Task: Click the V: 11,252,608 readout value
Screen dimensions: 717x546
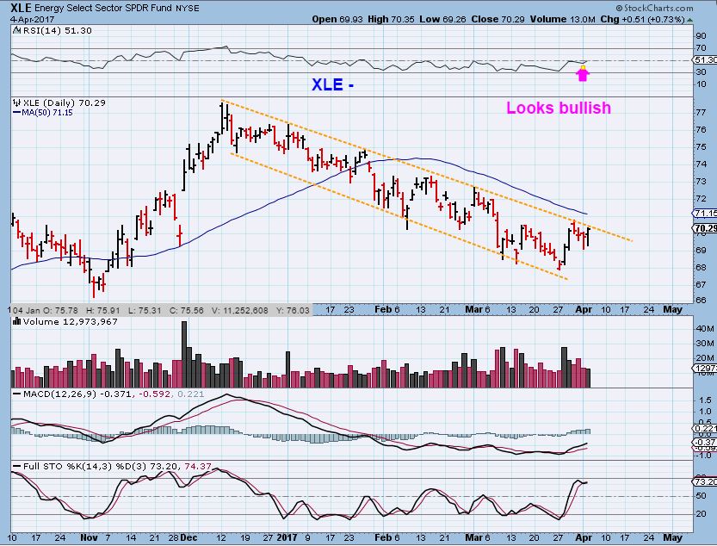Action: [x=240, y=310]
